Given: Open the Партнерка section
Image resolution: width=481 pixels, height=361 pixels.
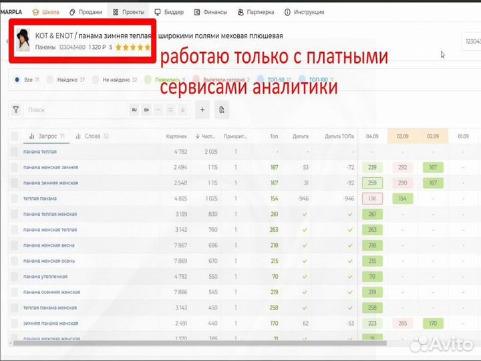Looking at the screenshot, I should (x=256, y=12).
